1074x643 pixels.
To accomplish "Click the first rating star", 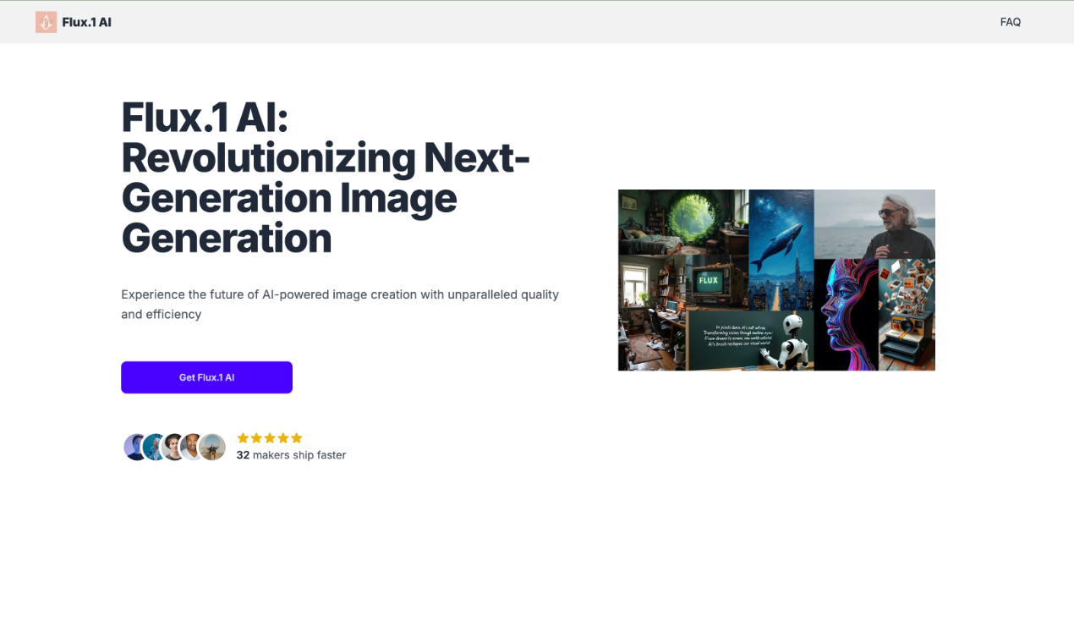I will pyautogui.click(x=243, y=437).
